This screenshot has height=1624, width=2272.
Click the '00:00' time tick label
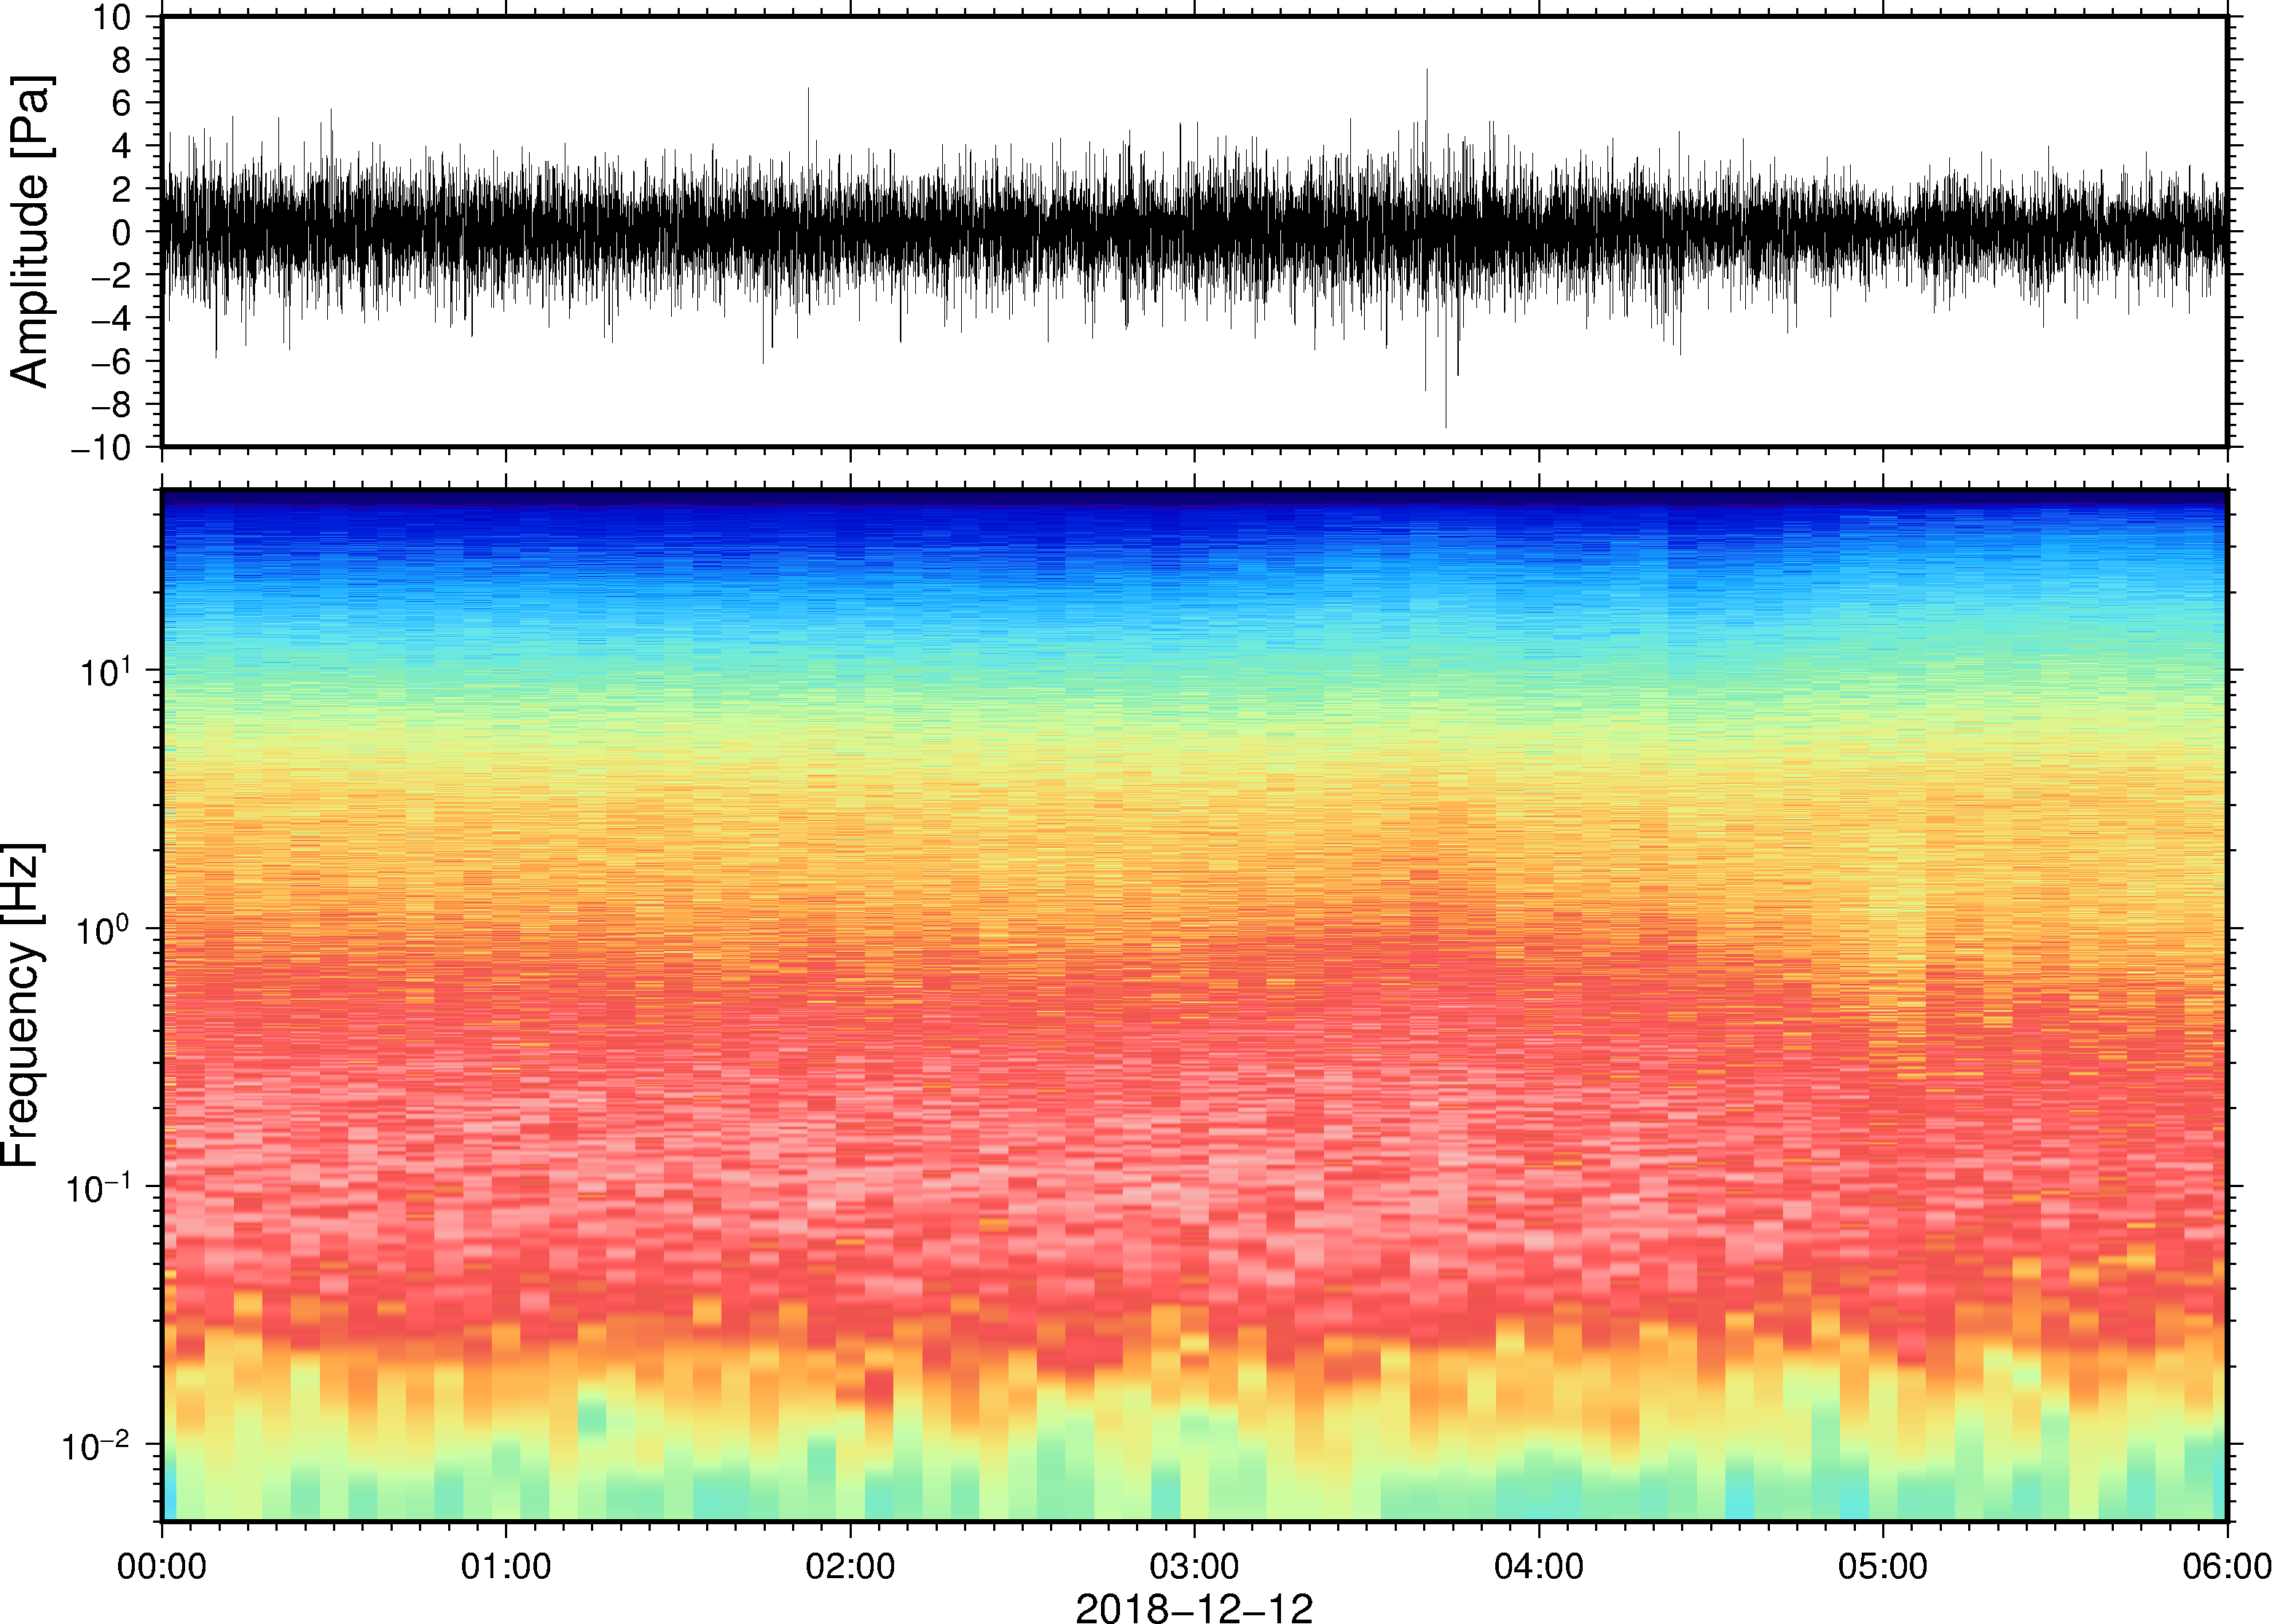[x=162, y=1566]
